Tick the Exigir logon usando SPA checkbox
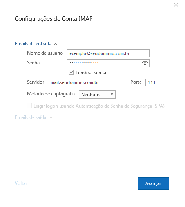 click(29, 106)
